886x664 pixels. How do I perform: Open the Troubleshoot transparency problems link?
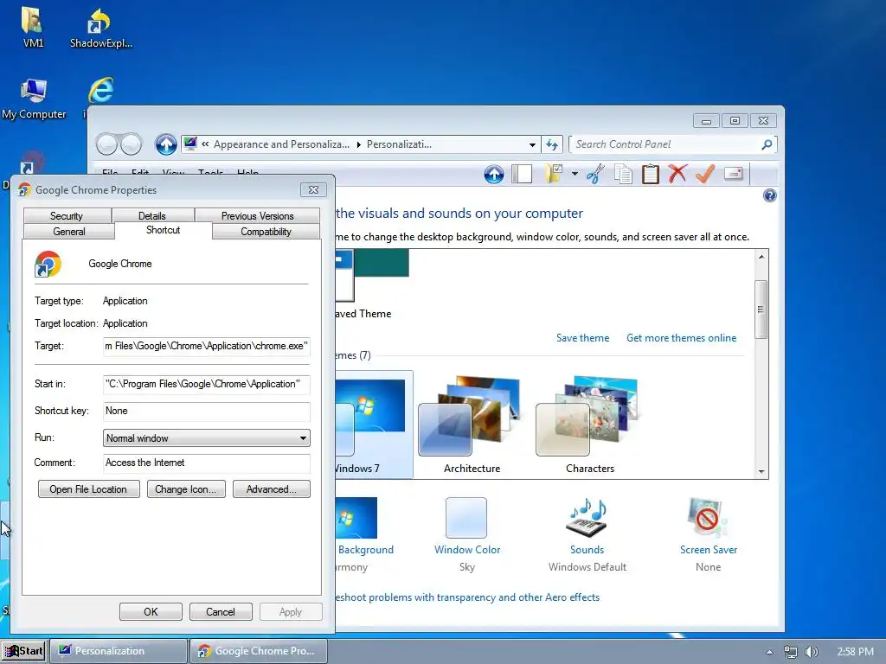pyautogui.click(x=467, y=597)
